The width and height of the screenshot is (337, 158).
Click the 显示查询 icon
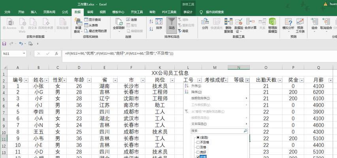[86, 20]
